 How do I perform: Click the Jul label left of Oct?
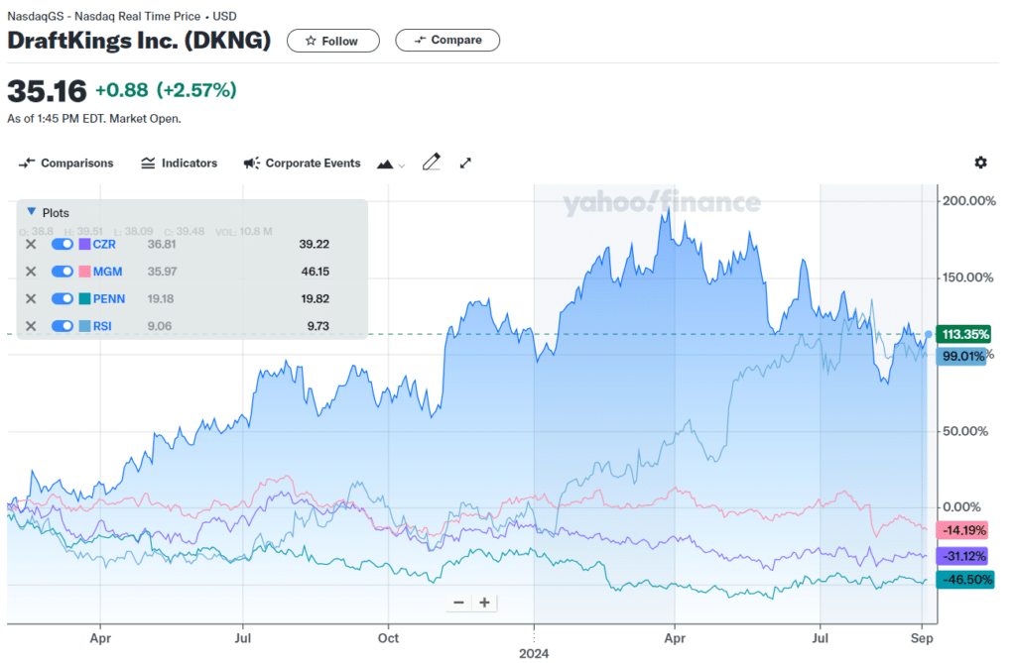(243, 638)
